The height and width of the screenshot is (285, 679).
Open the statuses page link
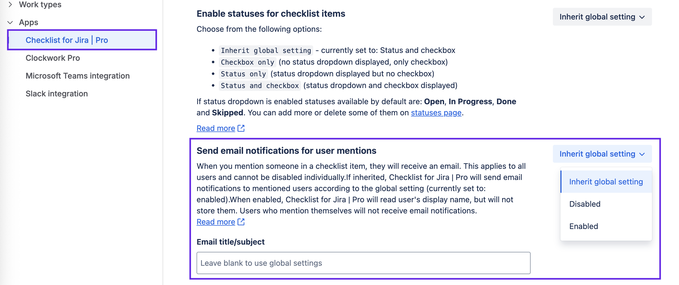436,113
